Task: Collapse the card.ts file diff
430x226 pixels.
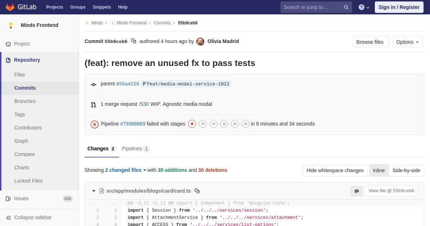Action: [94, 191]
